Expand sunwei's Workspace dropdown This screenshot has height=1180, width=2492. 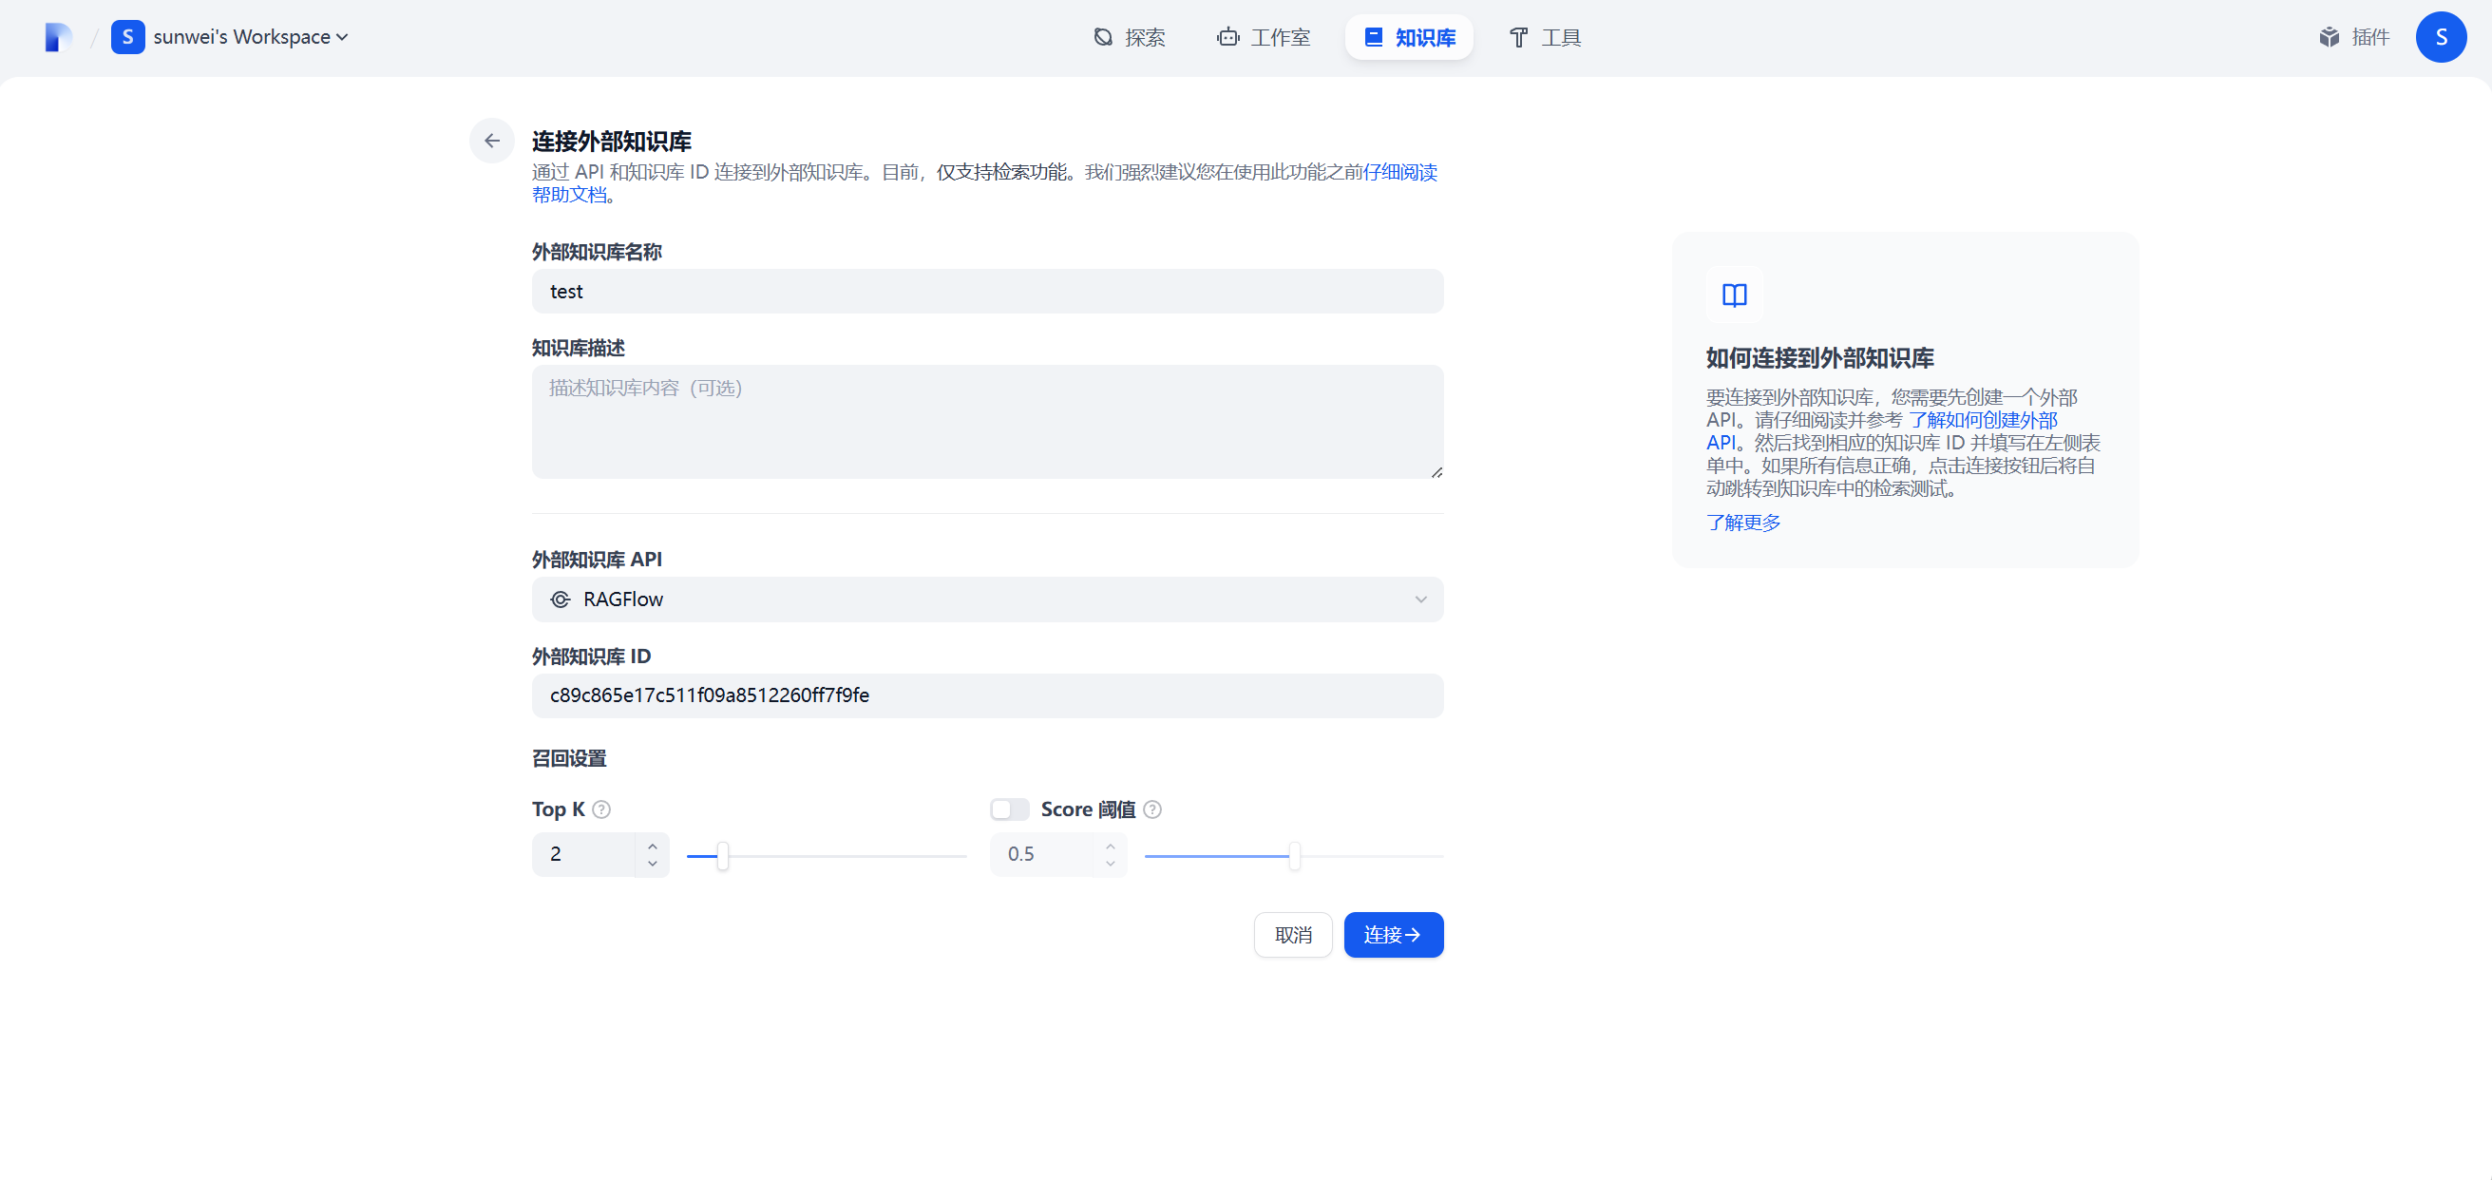coord(250,37)
